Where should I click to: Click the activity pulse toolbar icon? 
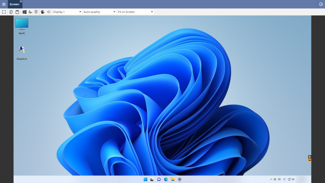pos(30,12)
